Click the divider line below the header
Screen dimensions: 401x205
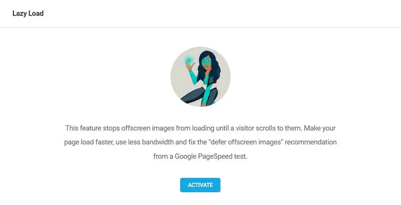click(200, 28)
